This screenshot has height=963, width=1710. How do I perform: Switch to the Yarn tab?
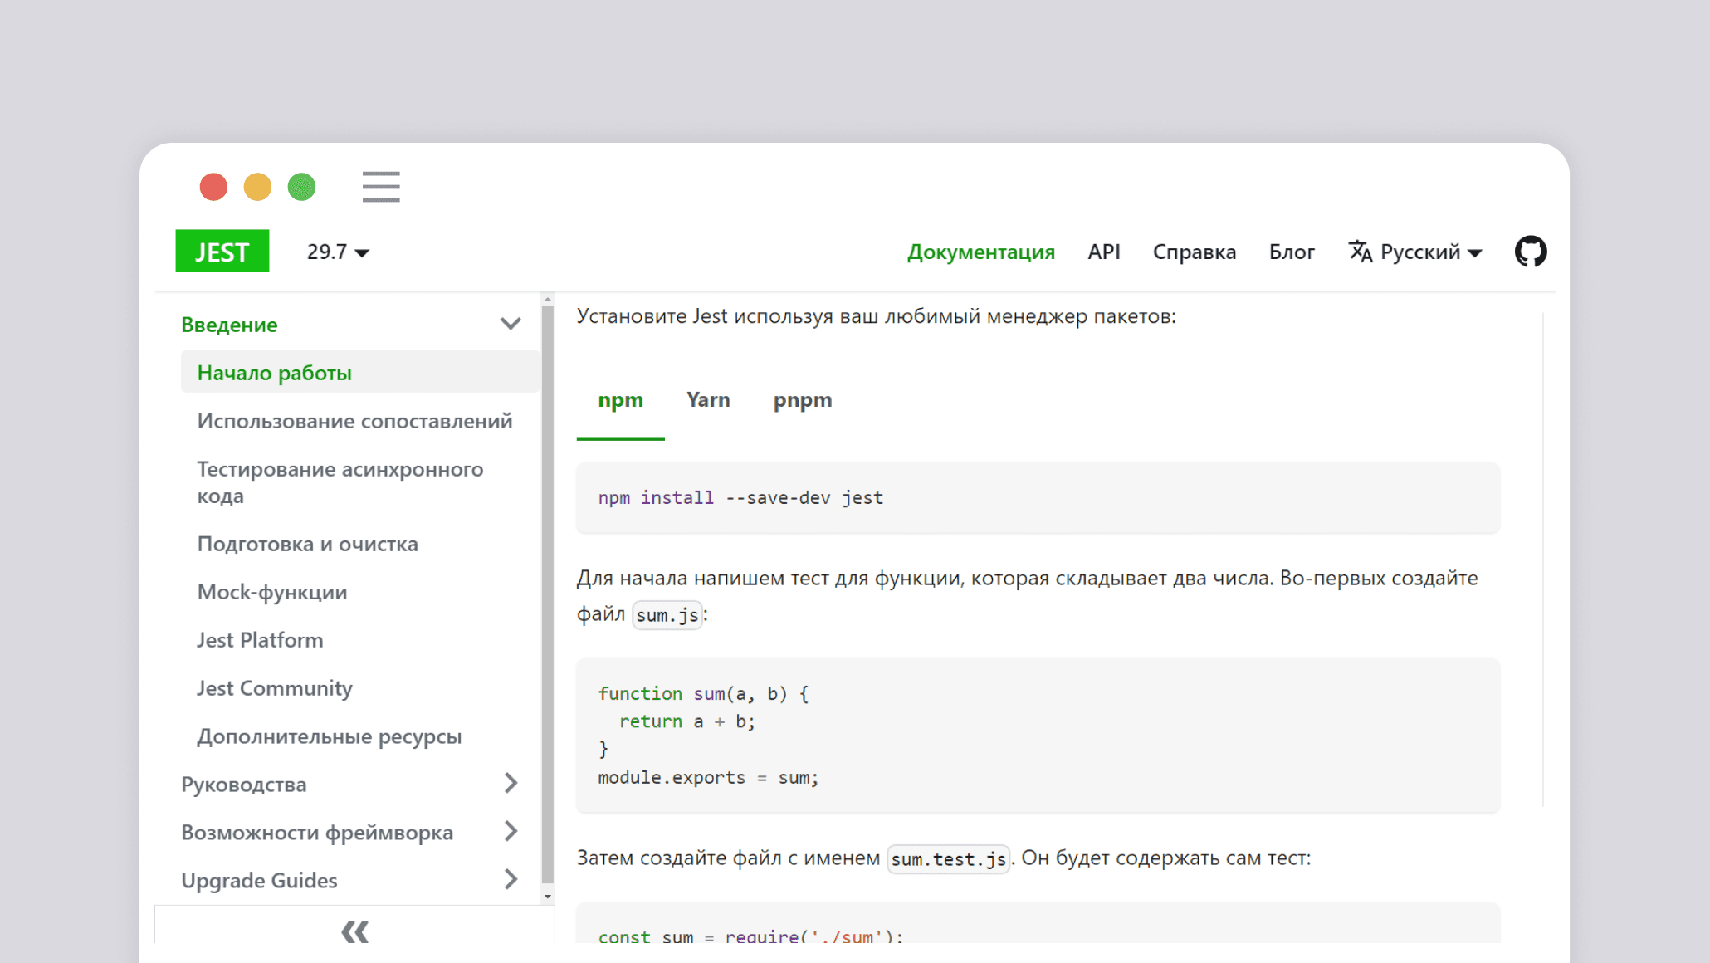tap(708, 400)
